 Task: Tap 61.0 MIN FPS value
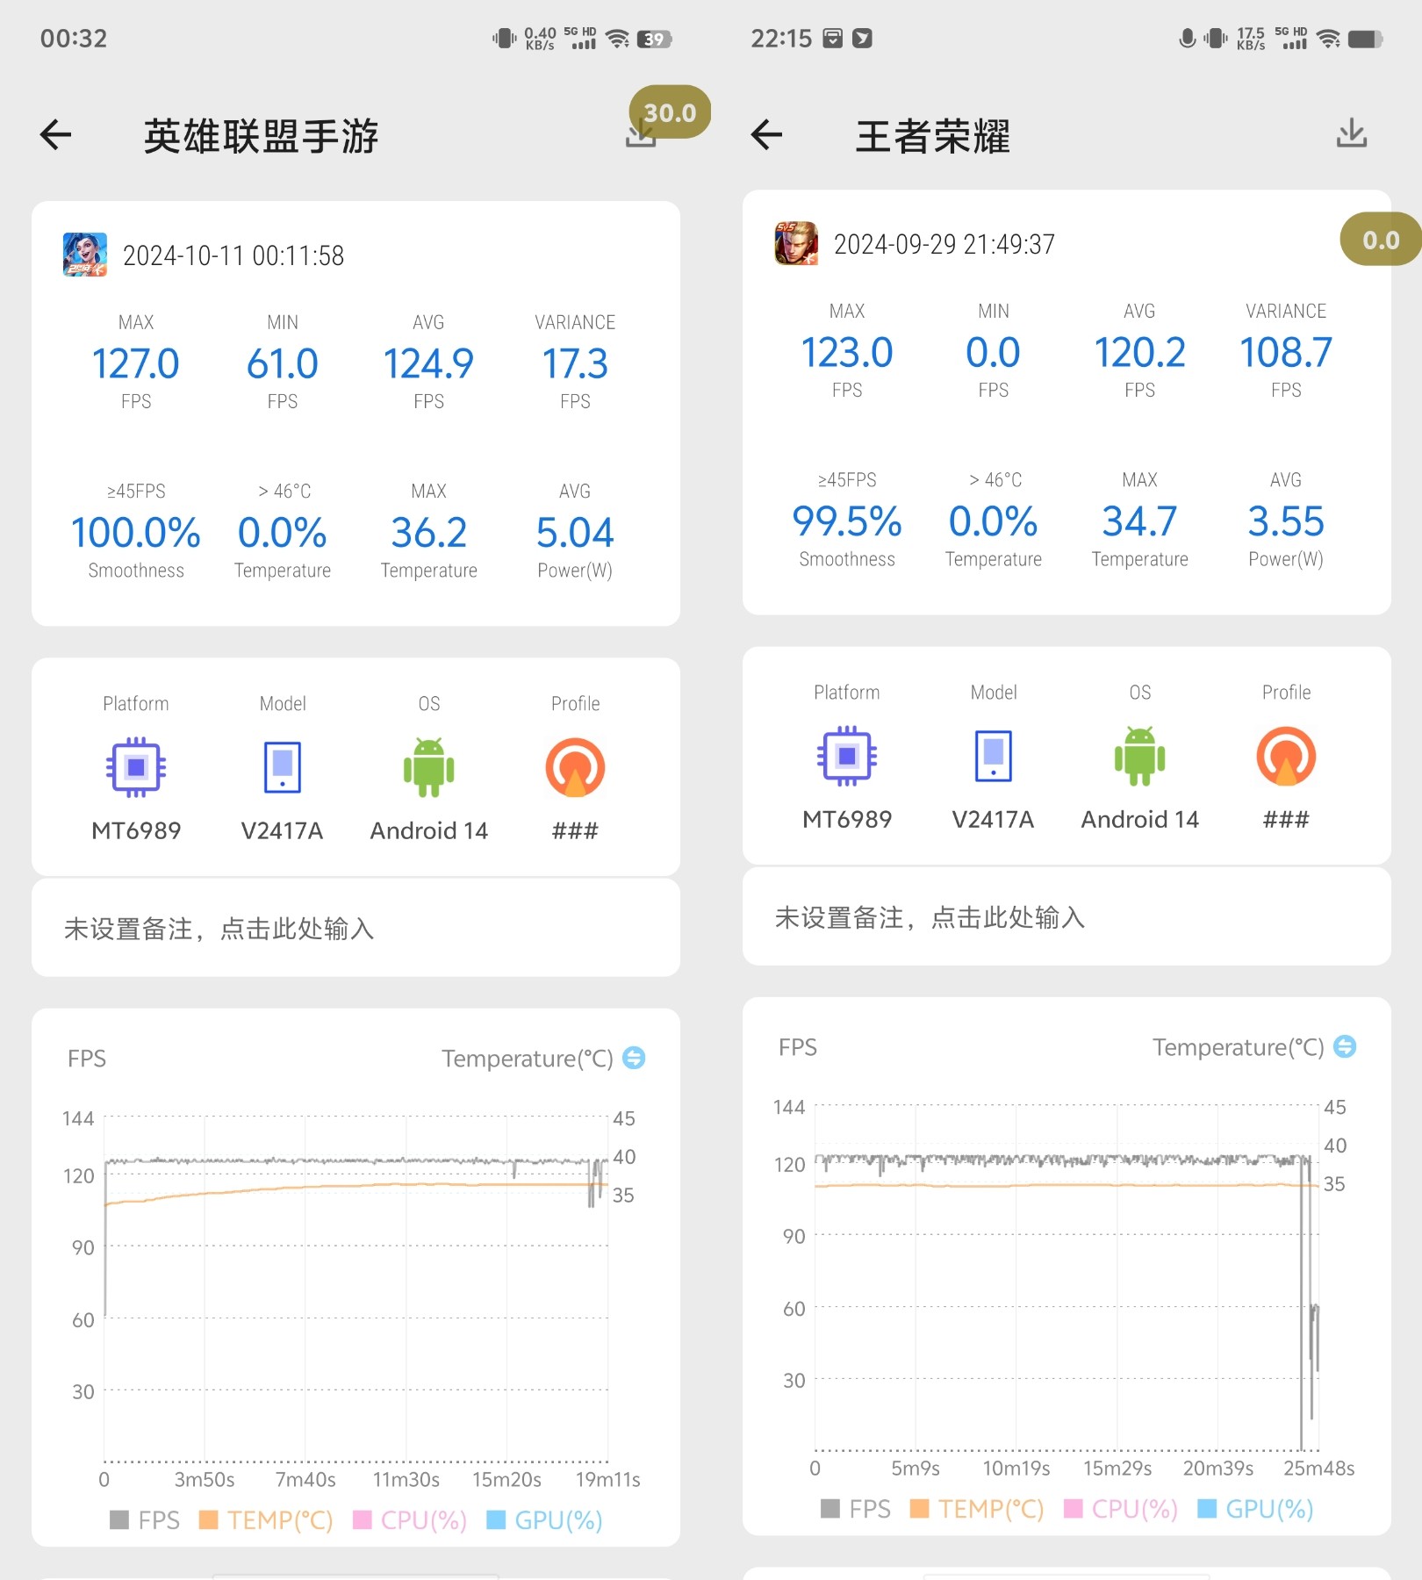(x=283, y=363)
